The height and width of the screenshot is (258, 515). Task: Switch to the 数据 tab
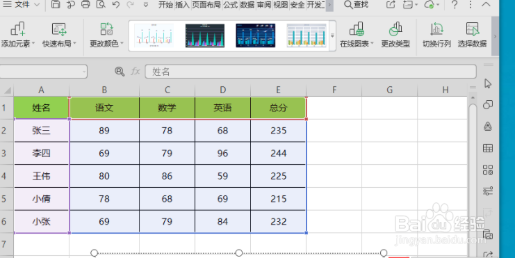coord(247,5)
